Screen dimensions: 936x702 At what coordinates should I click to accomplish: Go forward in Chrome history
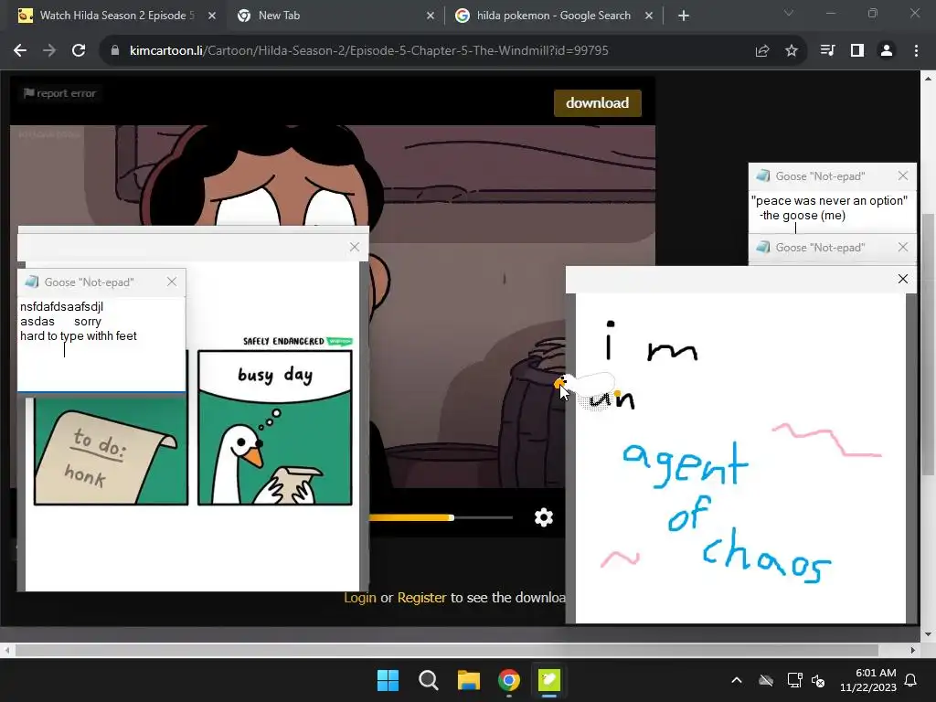[49, 51]
